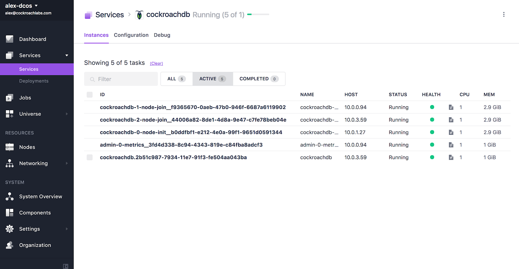Click the System Overview icon

(x=10, y=196)
